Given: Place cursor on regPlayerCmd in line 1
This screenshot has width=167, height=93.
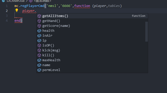Looking at the screenshot, I should point(32,6).
